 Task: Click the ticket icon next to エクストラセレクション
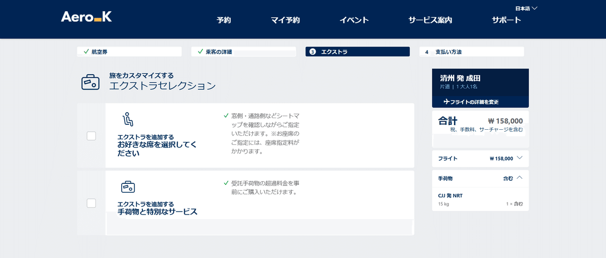click(90, 82)
